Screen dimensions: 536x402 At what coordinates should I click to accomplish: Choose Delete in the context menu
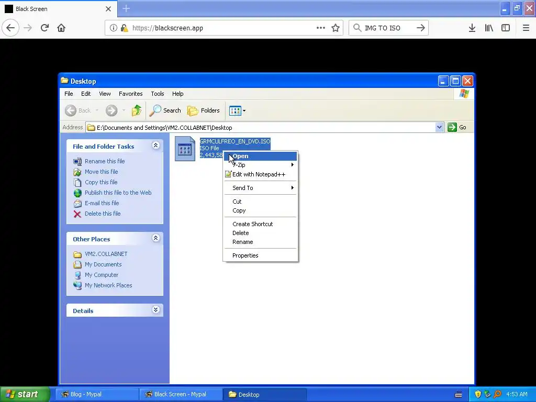(261, 233)
